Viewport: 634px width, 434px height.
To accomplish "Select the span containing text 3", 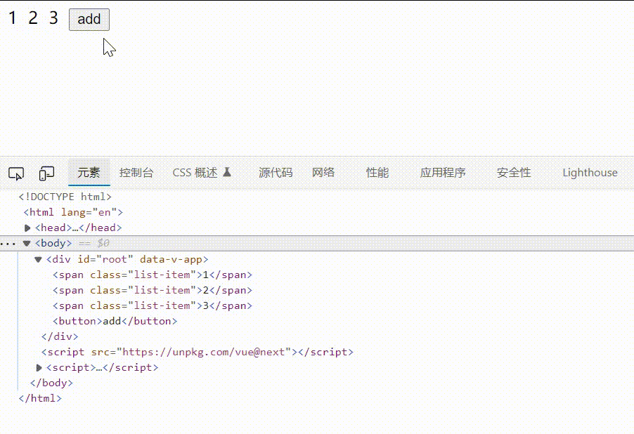I will pos(152,305).
